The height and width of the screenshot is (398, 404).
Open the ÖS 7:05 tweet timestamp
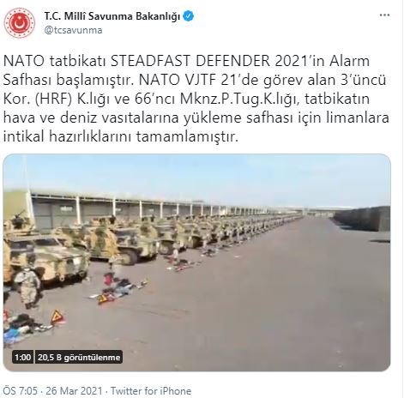(x=20, y=390)
